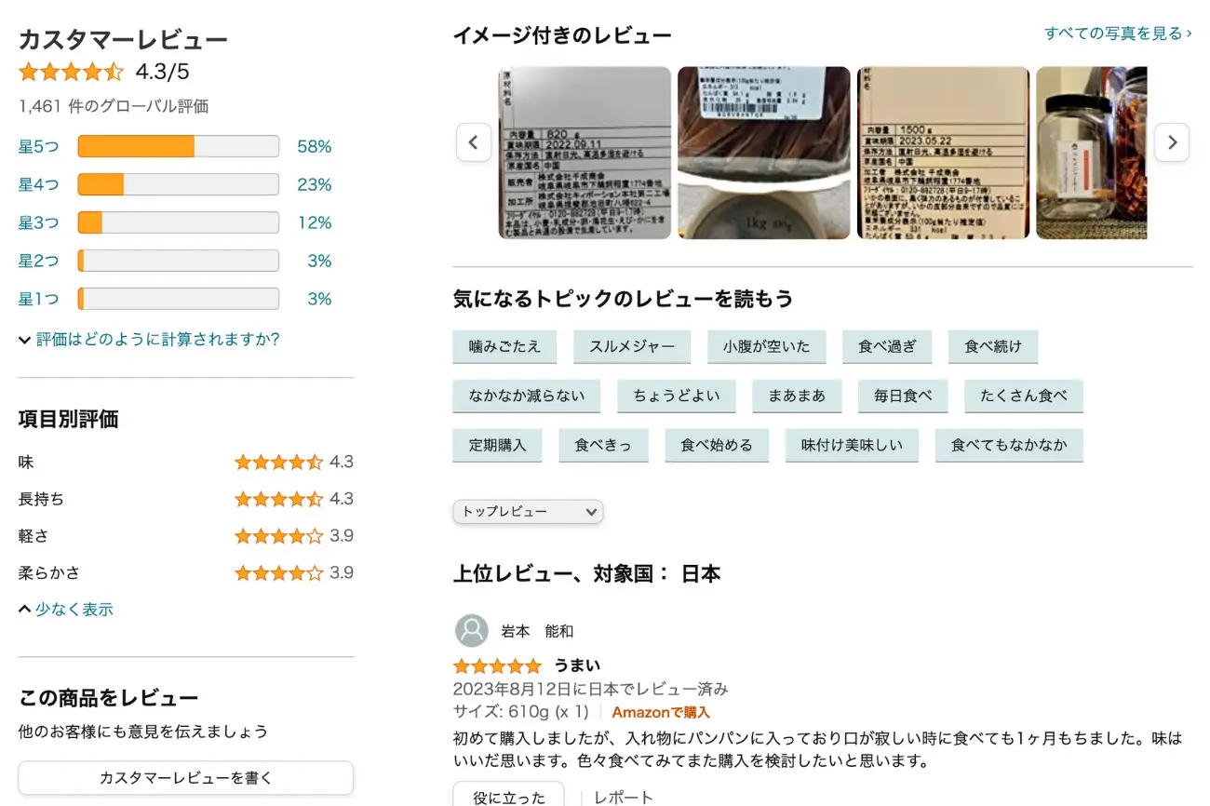Viewport: 1210px width, 806px height.
Task: Click the five-star rating on うまい review
Action: coord(496,665)
